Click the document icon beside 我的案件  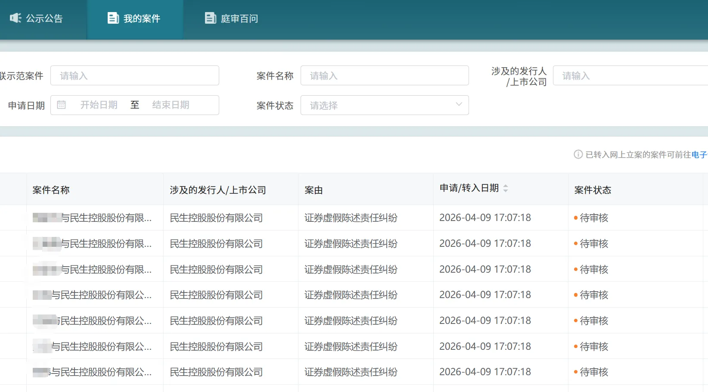pos(113,18)
